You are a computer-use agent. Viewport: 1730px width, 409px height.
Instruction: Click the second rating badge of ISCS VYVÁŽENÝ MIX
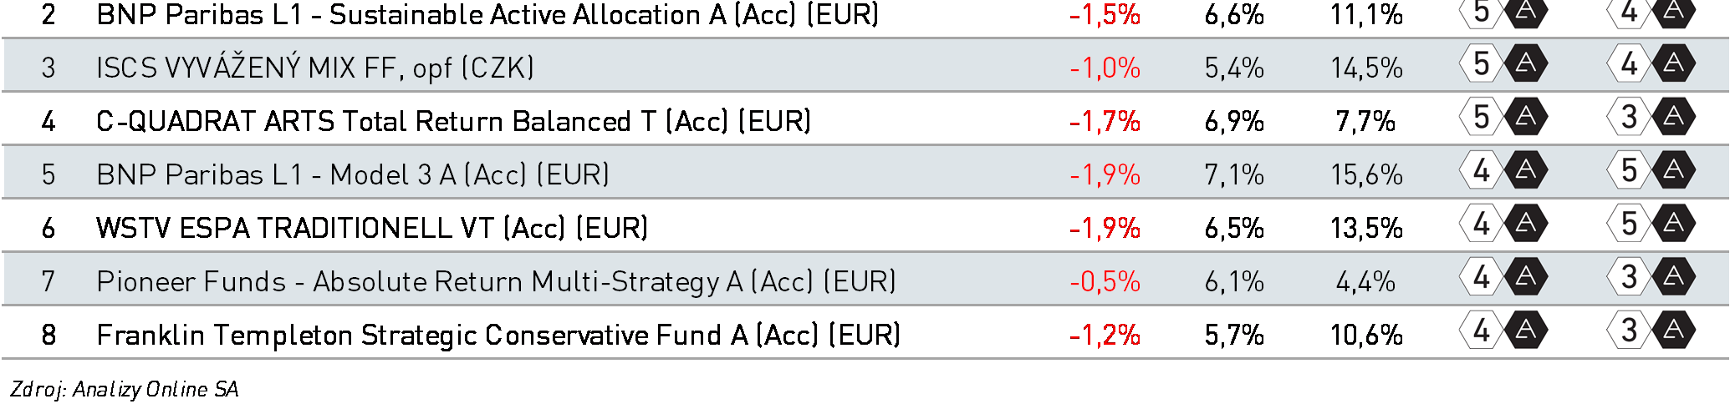pyautogui.click(x=1651, y=63)
